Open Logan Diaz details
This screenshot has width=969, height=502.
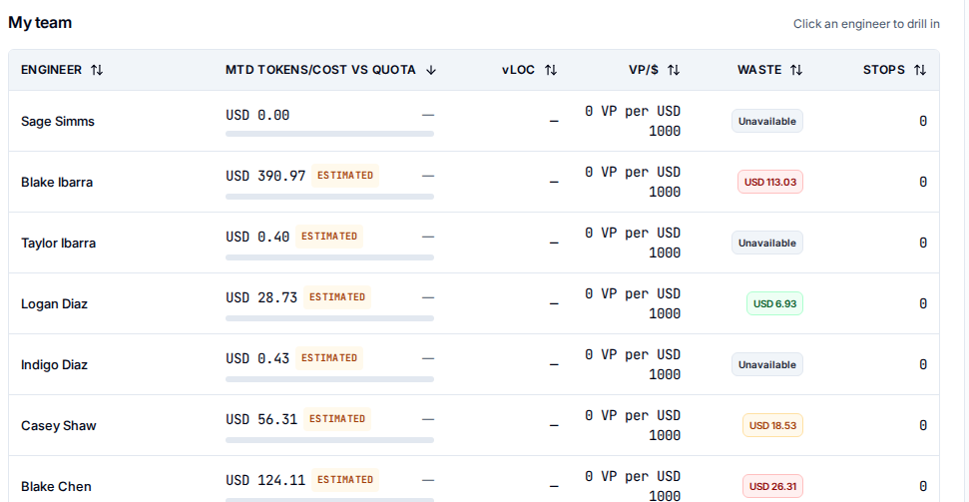[x=54, y=304]
